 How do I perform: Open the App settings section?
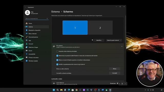(37, 40)
